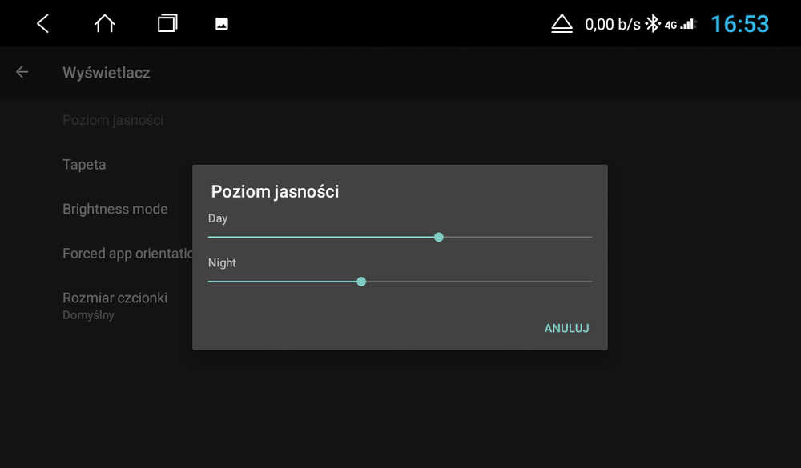Viewport: 801px width, 468px height.
Task: Expand the Rozmiar czcionki setting
Action: click(115, 297)
